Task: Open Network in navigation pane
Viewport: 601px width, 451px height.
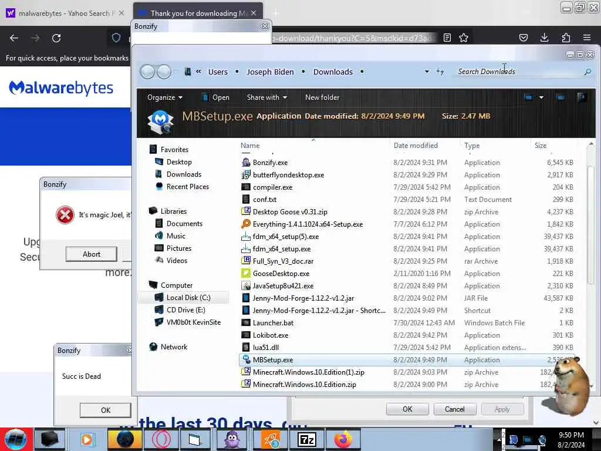Action: click(174, 346)
